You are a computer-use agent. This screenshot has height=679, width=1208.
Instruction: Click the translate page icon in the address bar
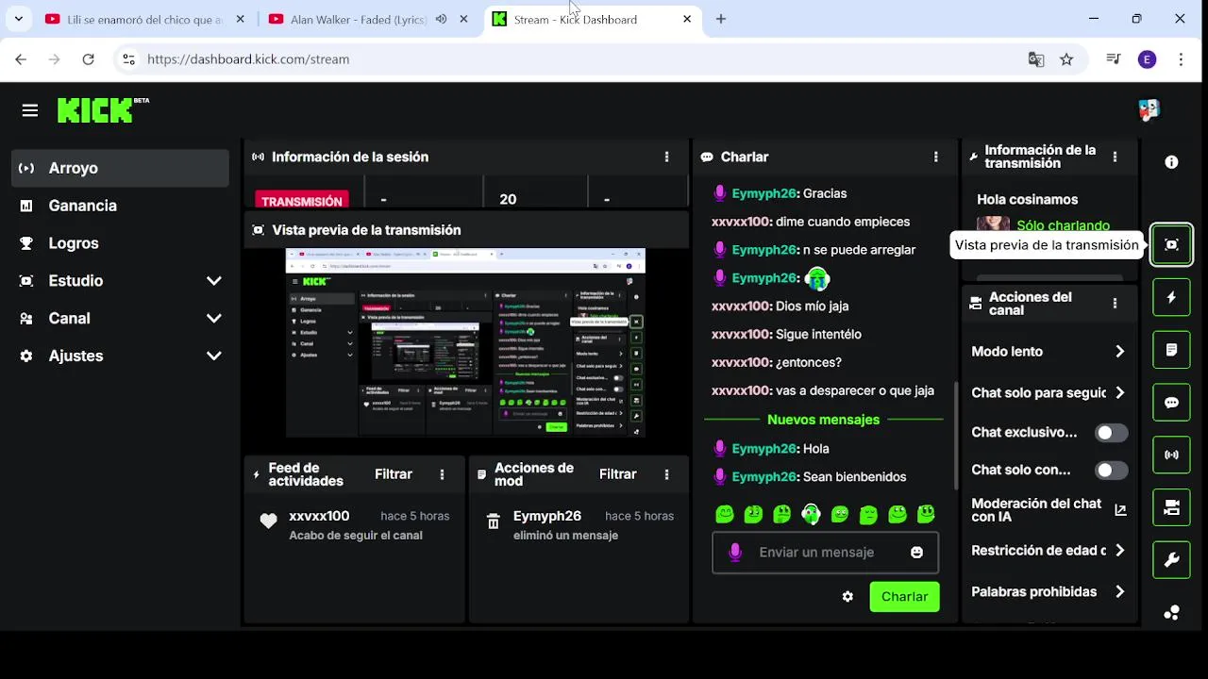(1036, 59)
